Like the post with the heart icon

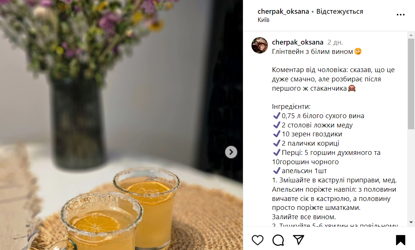pos(257,240)
